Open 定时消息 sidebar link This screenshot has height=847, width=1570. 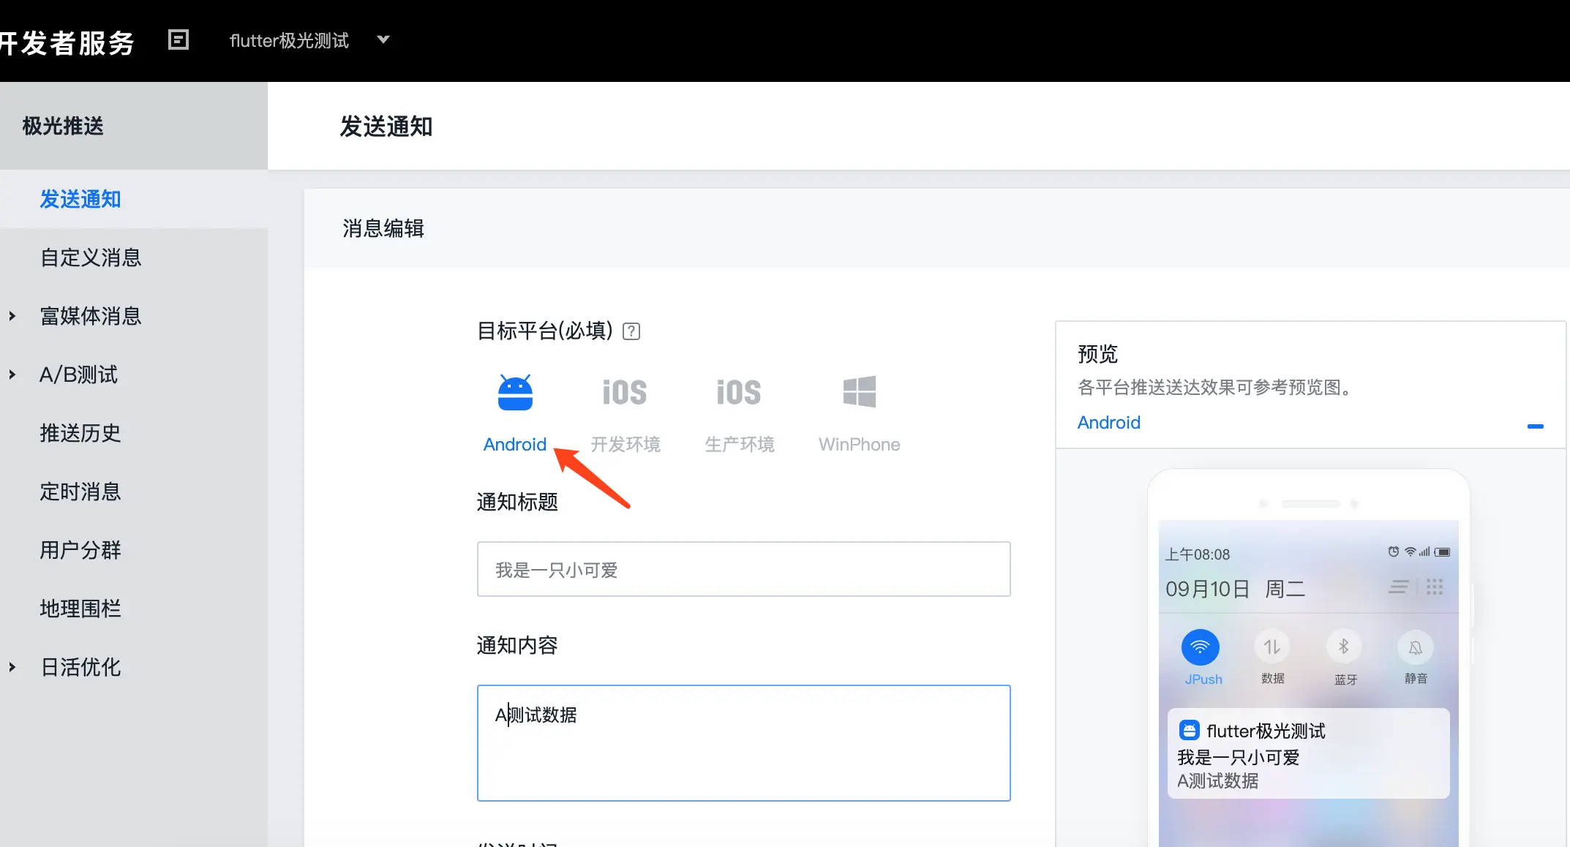(x=80, y=492)
